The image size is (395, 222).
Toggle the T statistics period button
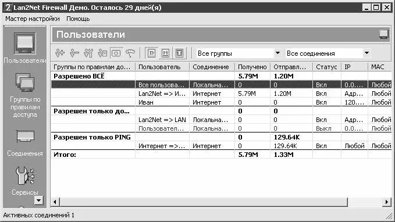(179, 53)
